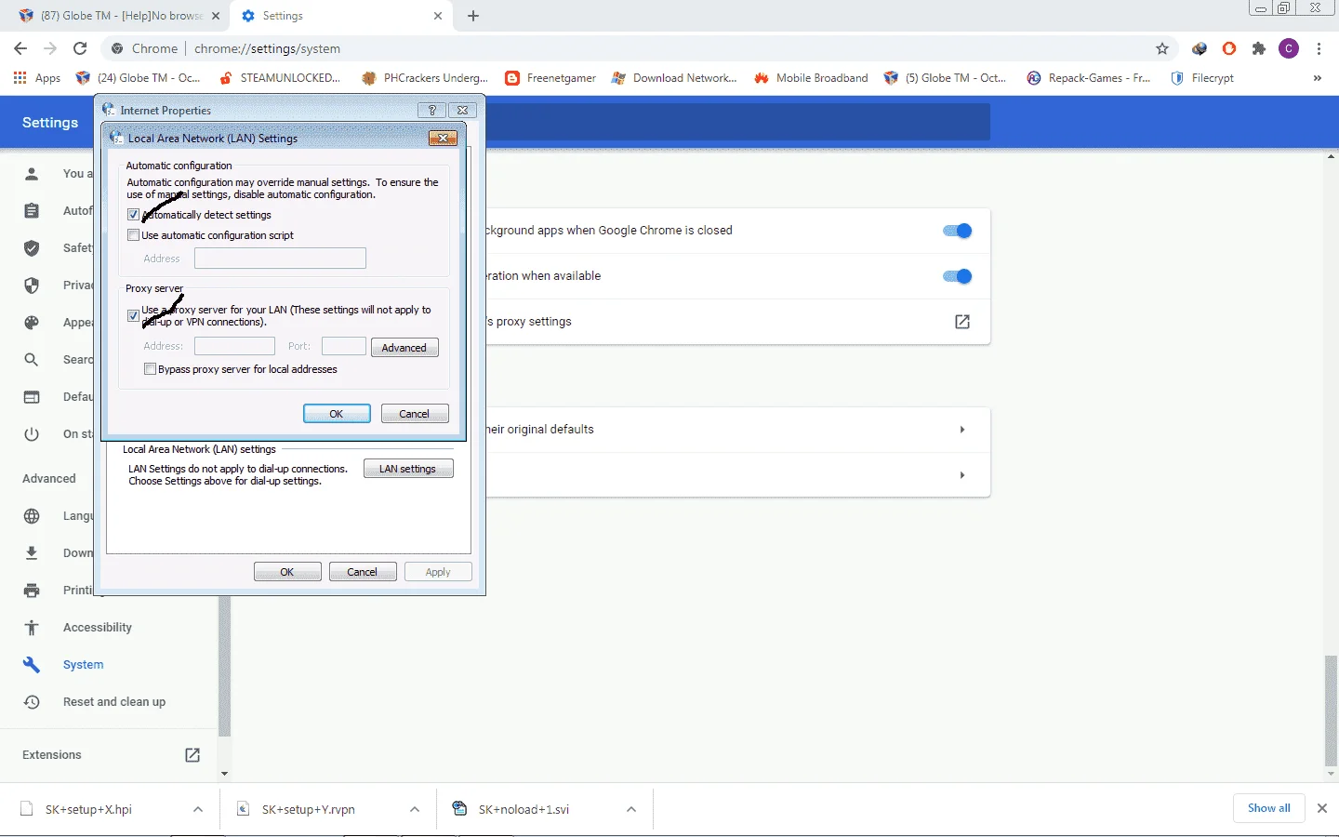Show more bookmarks with the double chevron
The image size is (1339, 837).
[1317, 78]
